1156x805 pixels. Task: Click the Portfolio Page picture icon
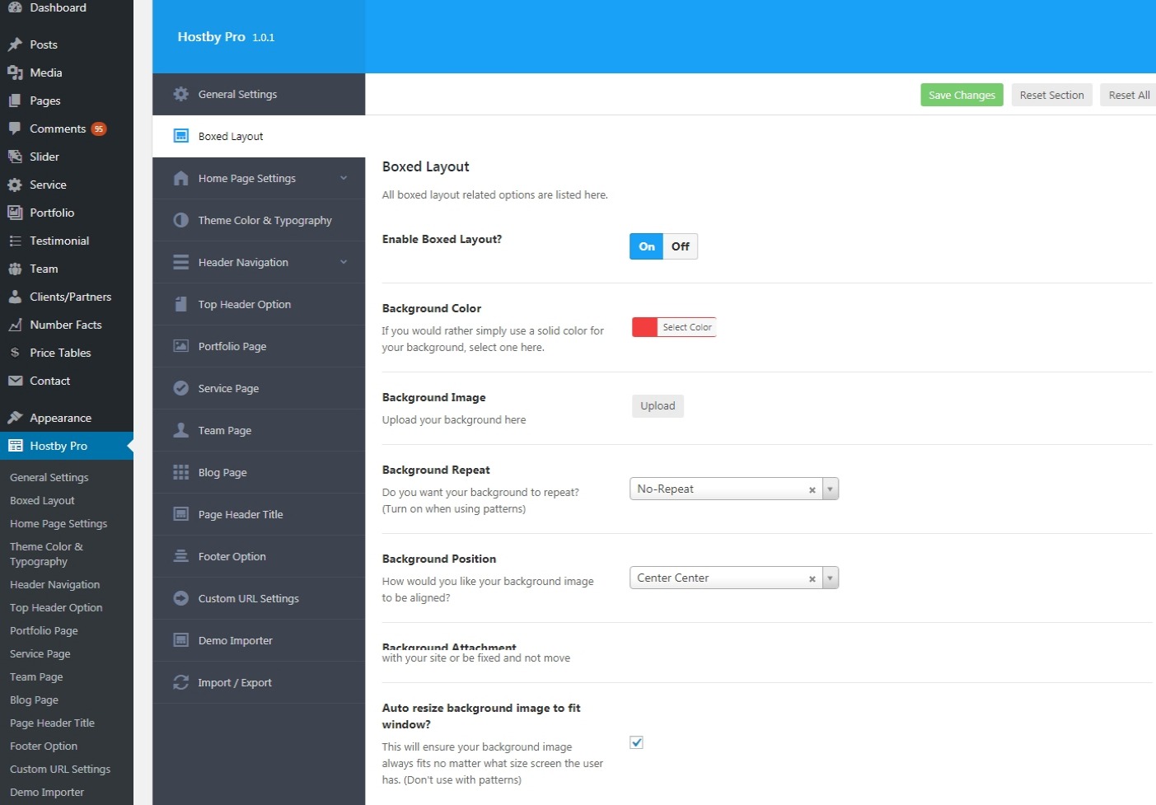pyautogui.click(x=181, y=346)
